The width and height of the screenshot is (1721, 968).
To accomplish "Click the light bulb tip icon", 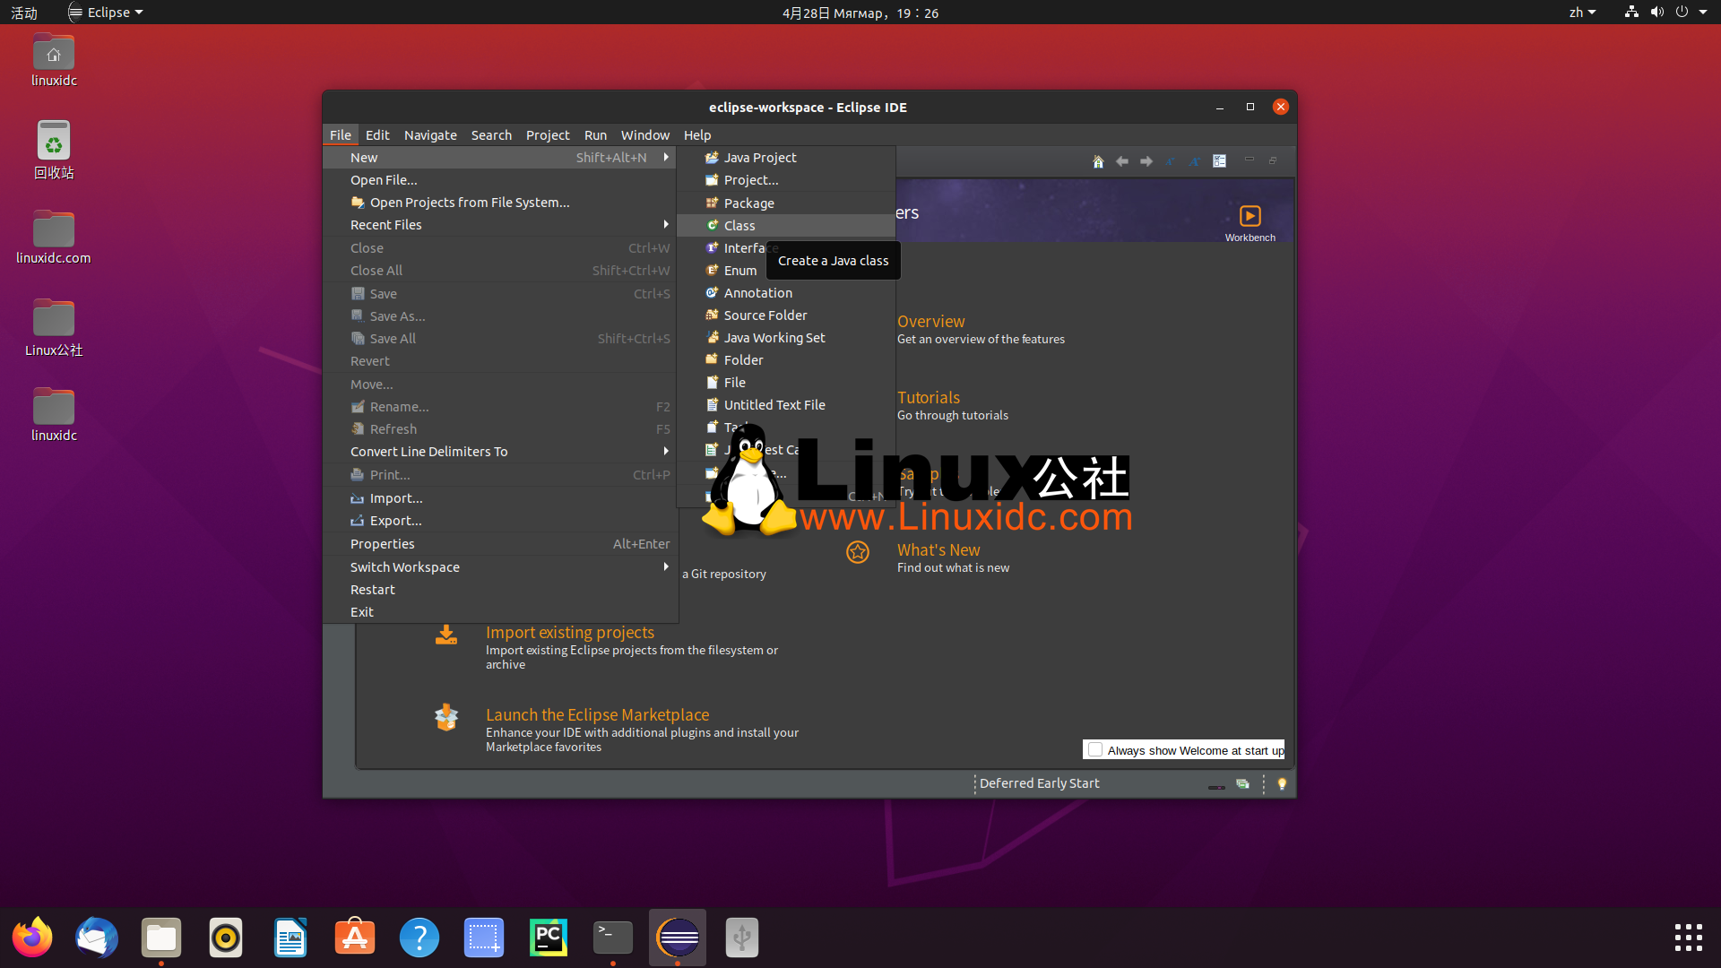I will click(1282, 783).
